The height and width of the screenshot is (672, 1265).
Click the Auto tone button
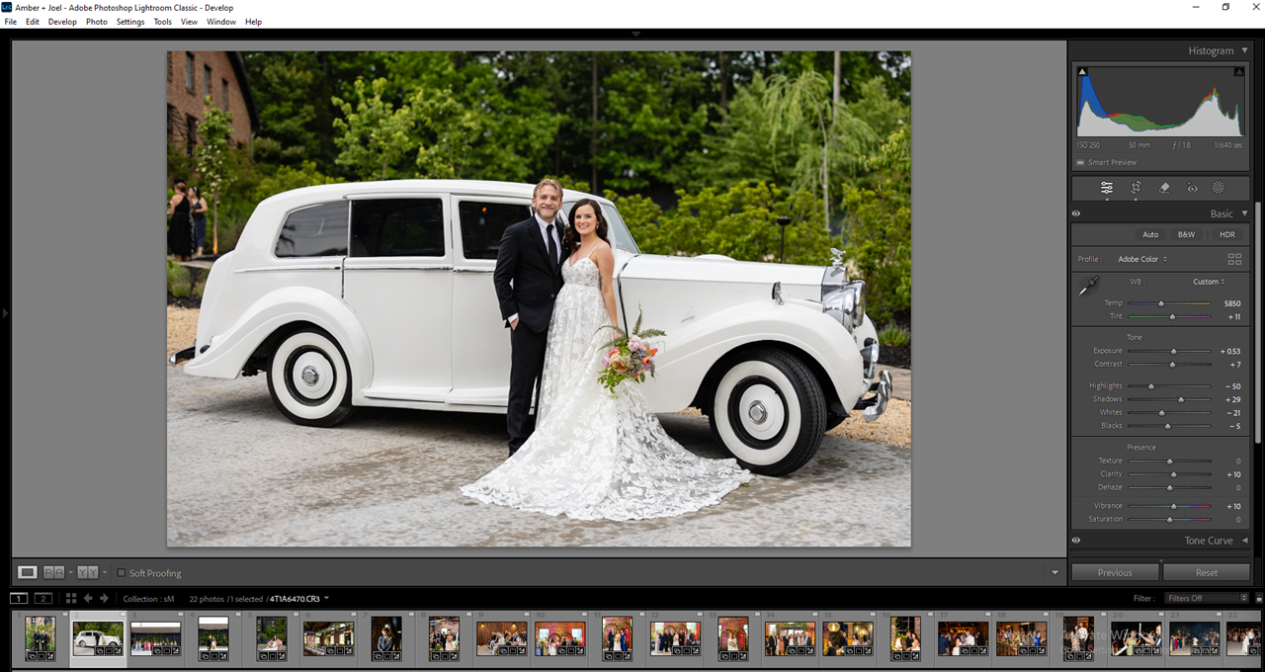(1150, 234)
